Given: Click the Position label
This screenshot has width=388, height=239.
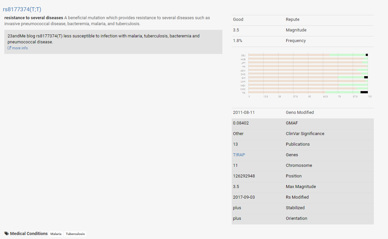Looking at the screenshot, I should point(294,176).
